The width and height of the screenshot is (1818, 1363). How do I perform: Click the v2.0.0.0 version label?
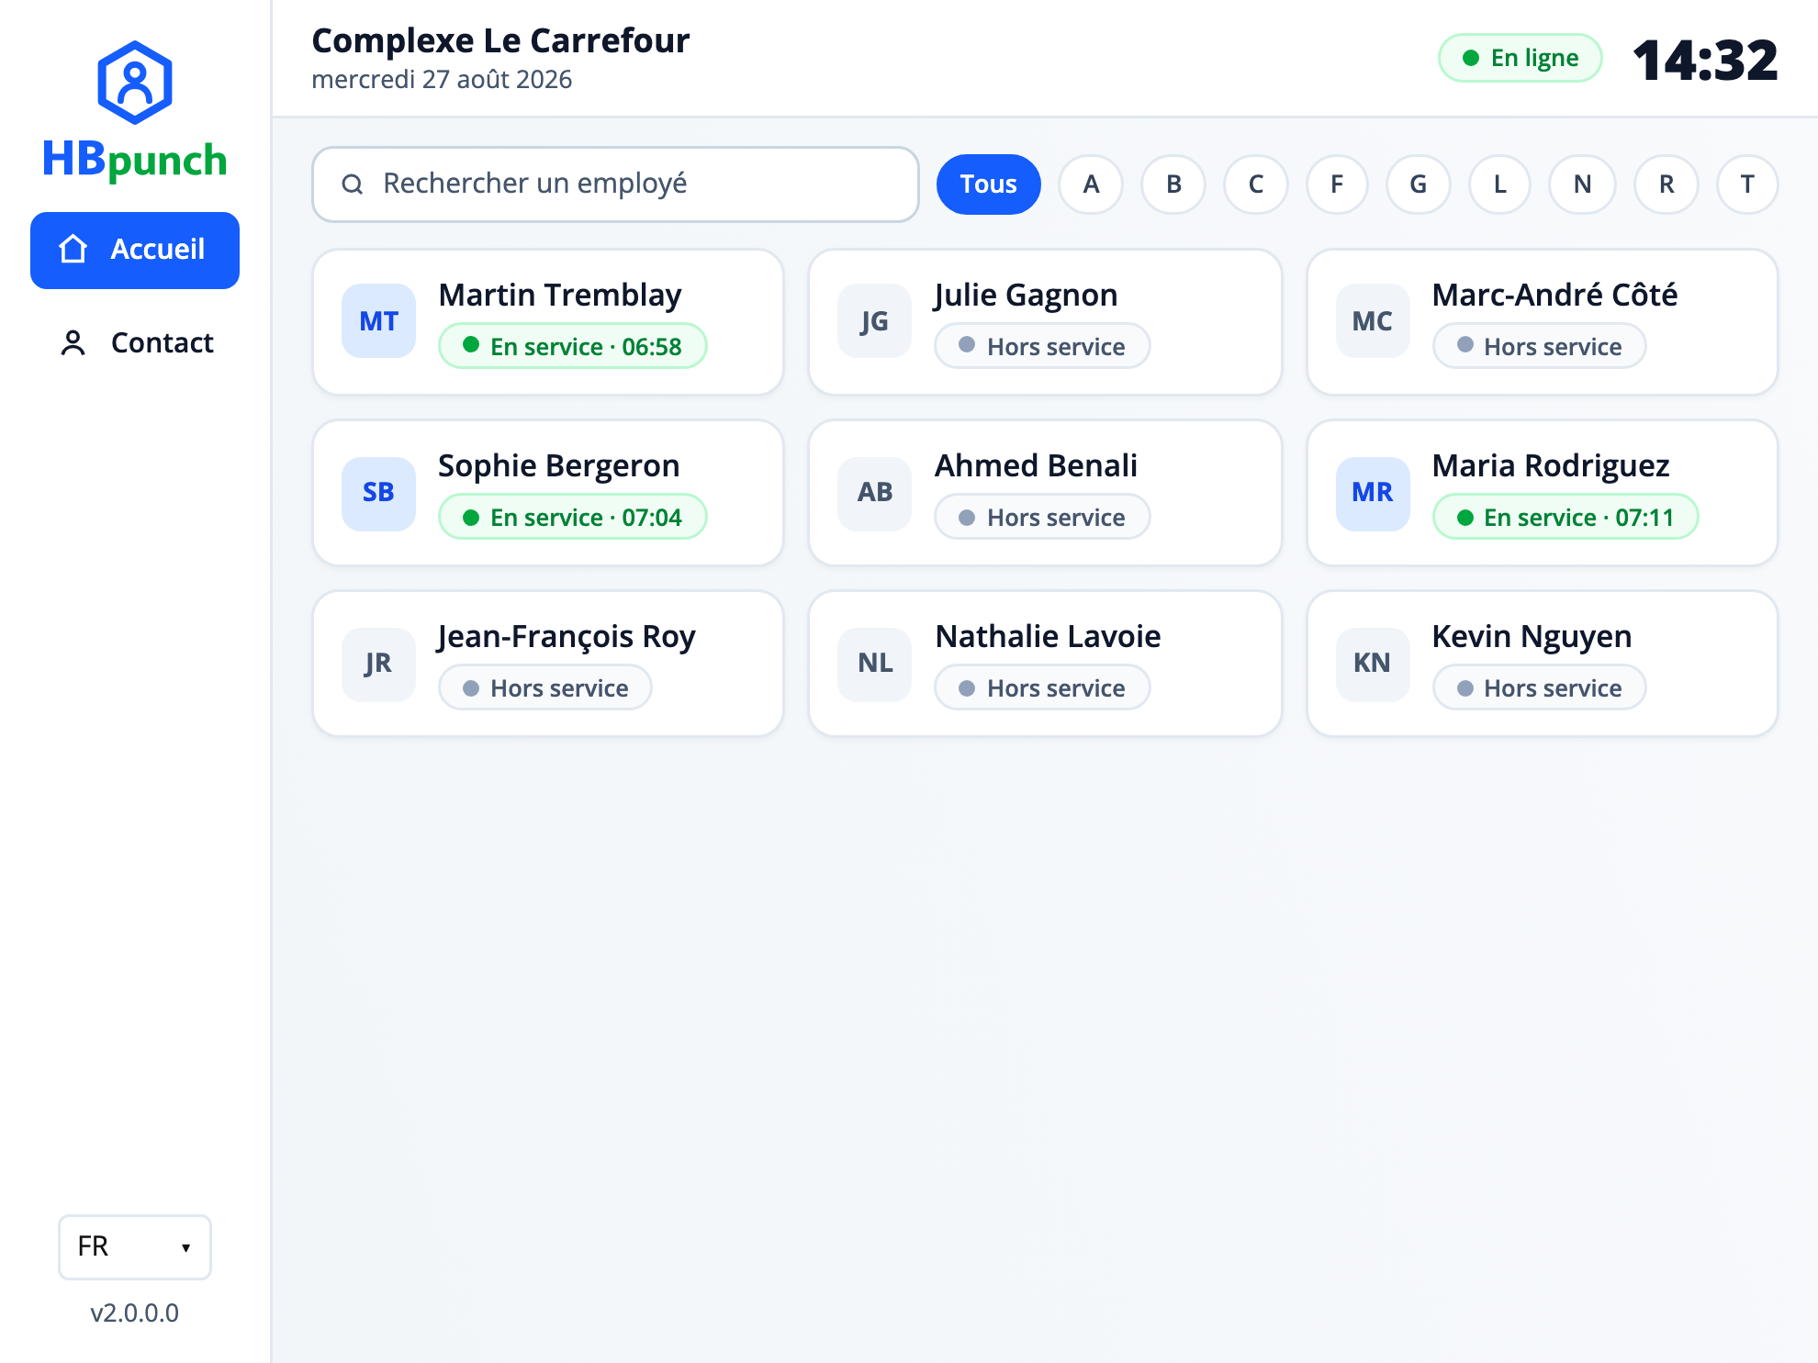point(135,1313)
